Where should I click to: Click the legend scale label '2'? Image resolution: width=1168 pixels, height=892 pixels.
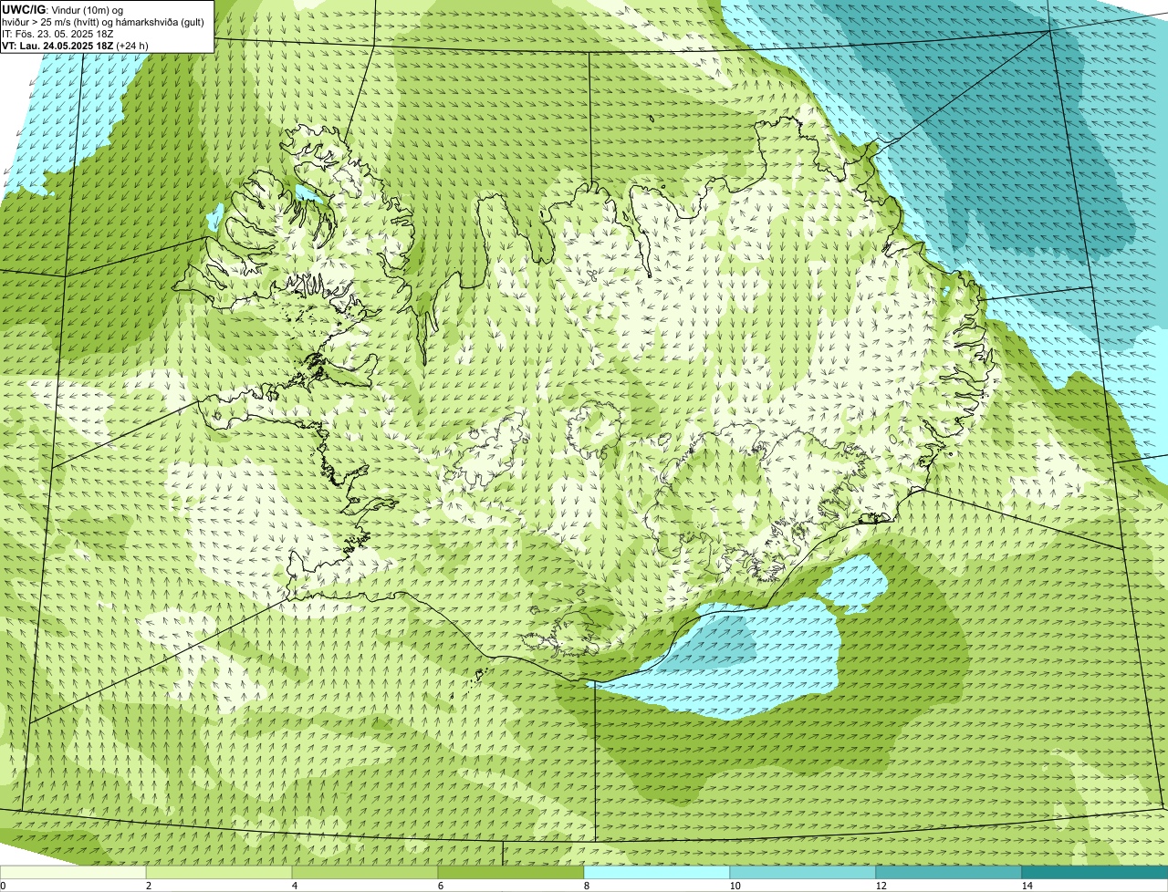coord(148,886)
